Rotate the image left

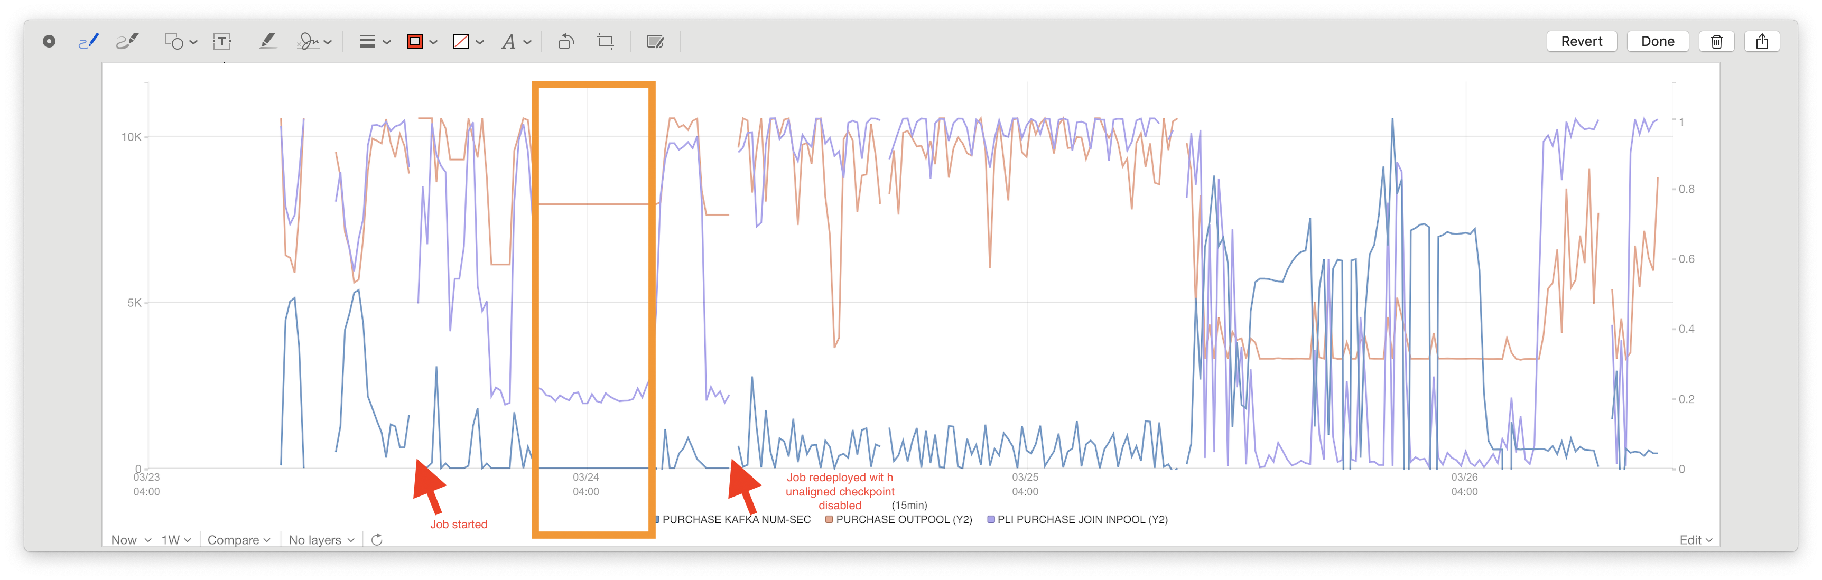(566, 42)
